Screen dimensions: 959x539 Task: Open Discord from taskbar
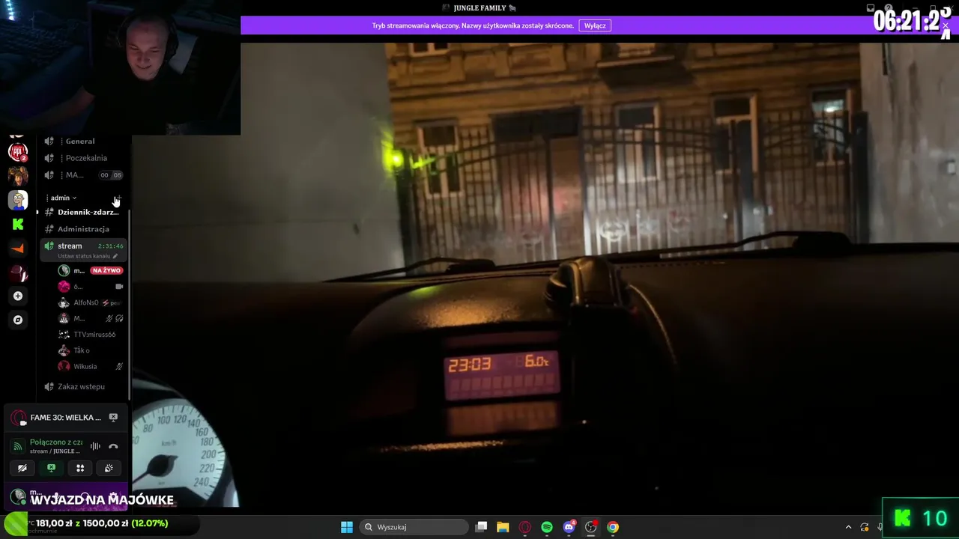click(569, 527)
